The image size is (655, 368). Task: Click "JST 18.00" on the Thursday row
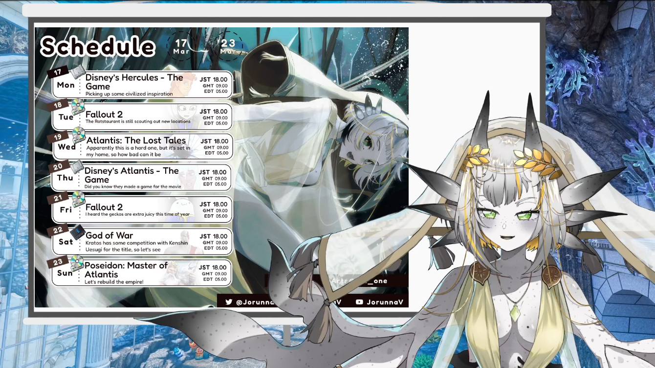pos(213,172)
